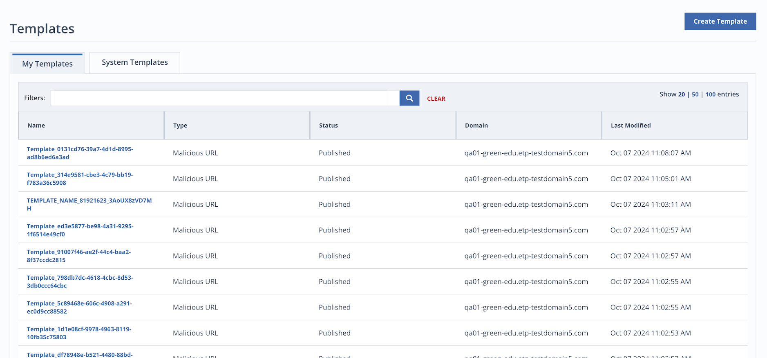Screen dimensions: 767x358
Task: Click the date Oct 07 2024 11:05:01 AM
Action: coord(651,179)
